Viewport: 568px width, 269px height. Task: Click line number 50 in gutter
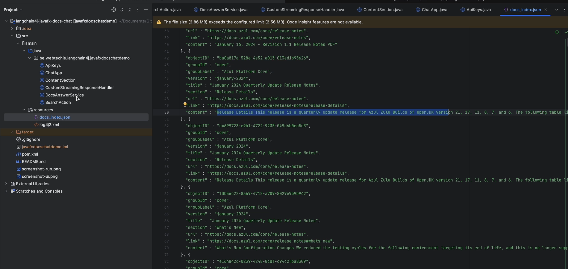[x=166, y=112]
